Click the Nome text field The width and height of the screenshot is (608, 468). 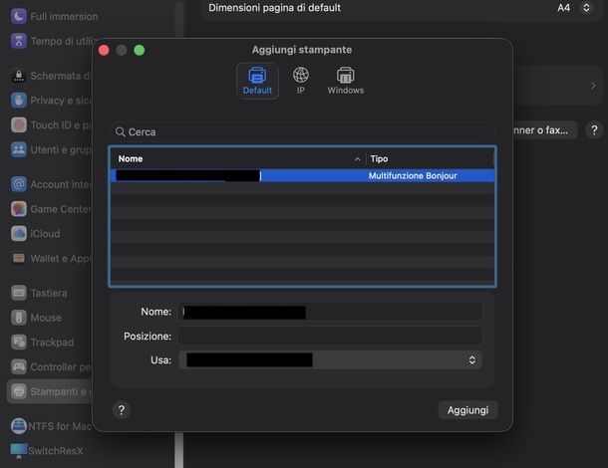[330, 312]
